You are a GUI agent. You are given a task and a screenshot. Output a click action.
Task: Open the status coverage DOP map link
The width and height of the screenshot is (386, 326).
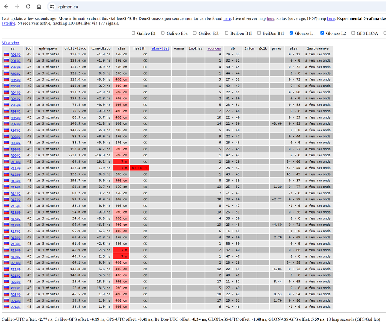pyautogui.click(x=331, y=18)
